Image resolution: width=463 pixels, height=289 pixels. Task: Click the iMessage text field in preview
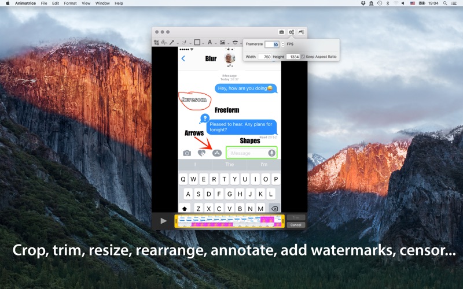pos(251,153)
